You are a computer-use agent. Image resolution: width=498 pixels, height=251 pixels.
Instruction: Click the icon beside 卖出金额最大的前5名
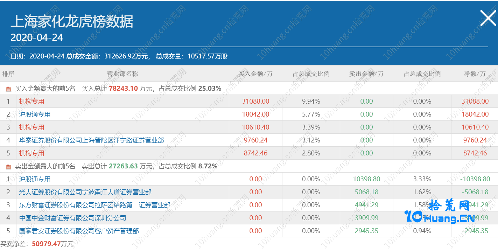(9, 167)
